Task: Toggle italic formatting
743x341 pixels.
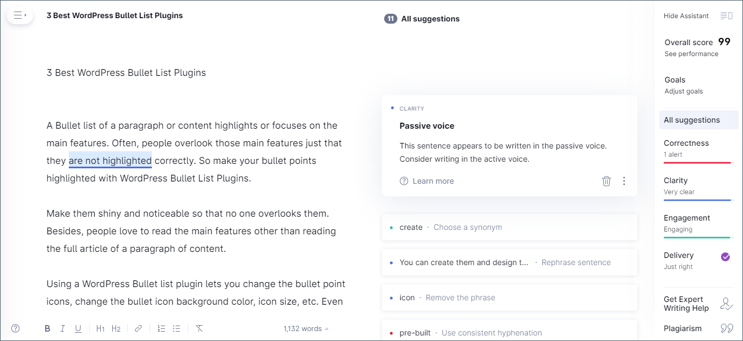Action: (x=63, y=328)
